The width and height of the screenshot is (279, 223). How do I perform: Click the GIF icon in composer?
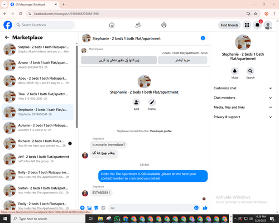pos(103,208)
